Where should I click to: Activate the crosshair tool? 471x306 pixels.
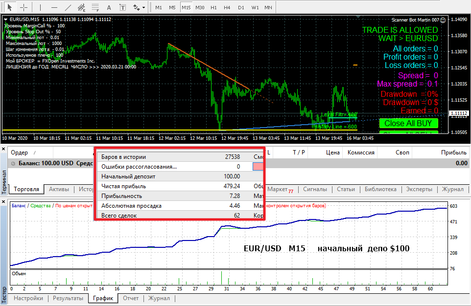pos(24,7)
